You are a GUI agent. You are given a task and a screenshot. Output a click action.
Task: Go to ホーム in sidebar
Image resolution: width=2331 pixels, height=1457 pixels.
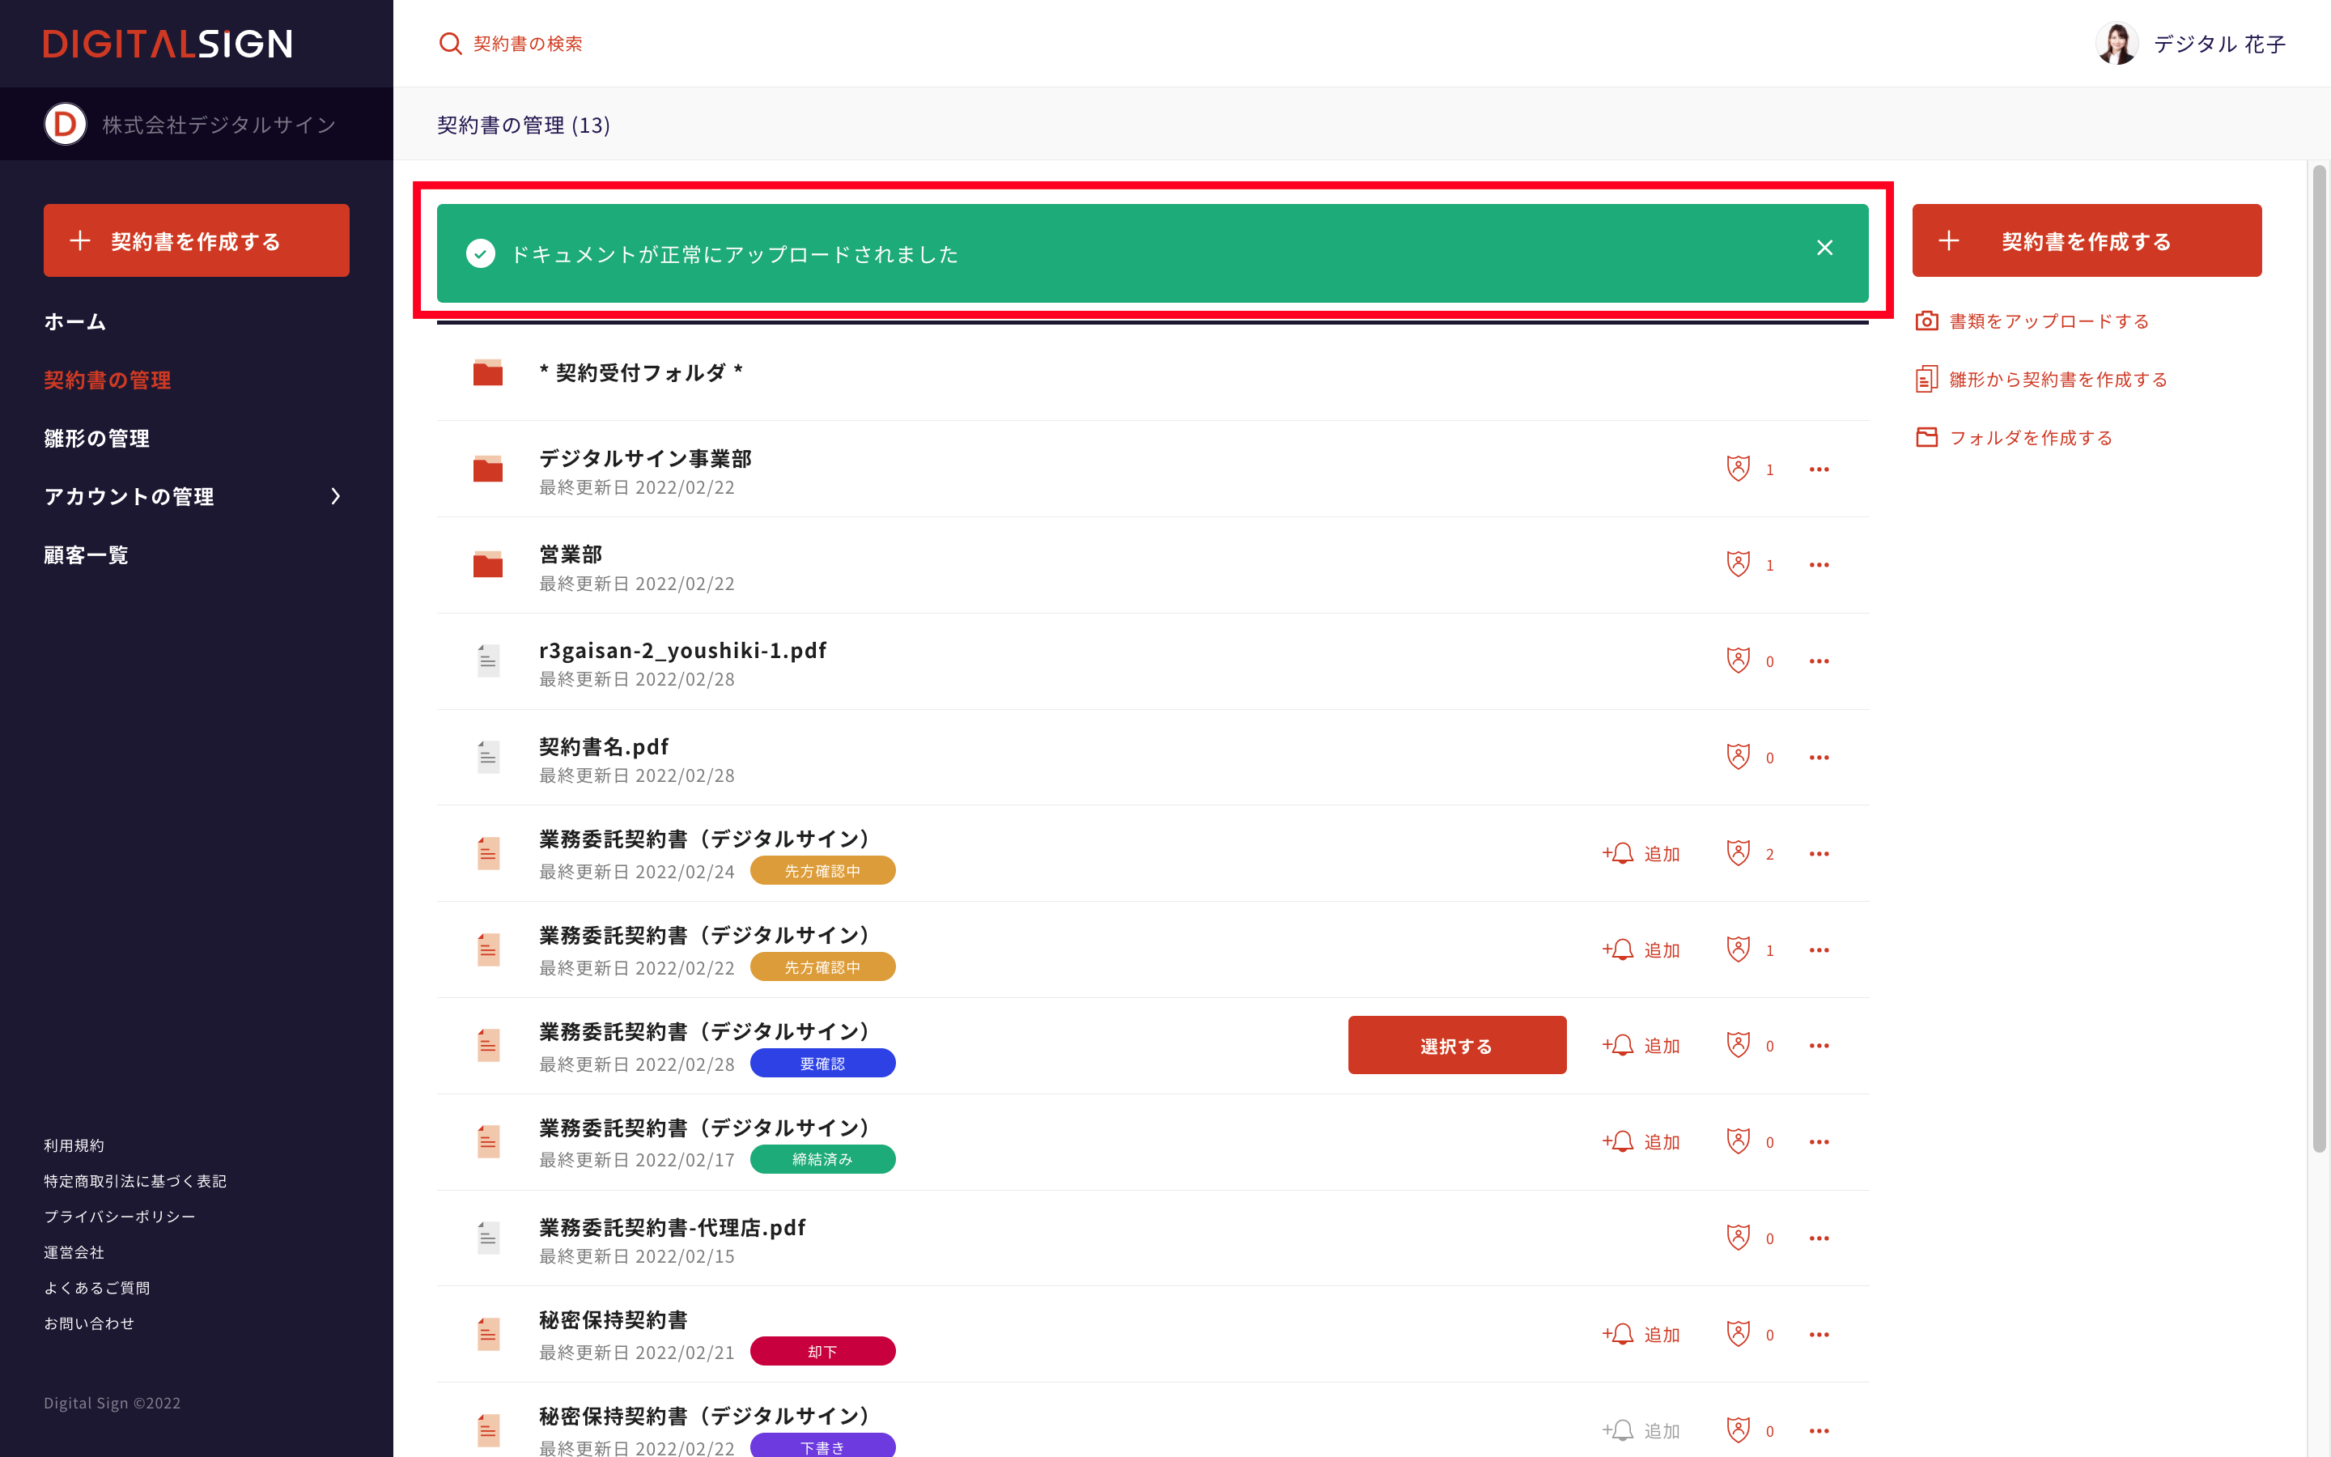[x=75, y=322]
